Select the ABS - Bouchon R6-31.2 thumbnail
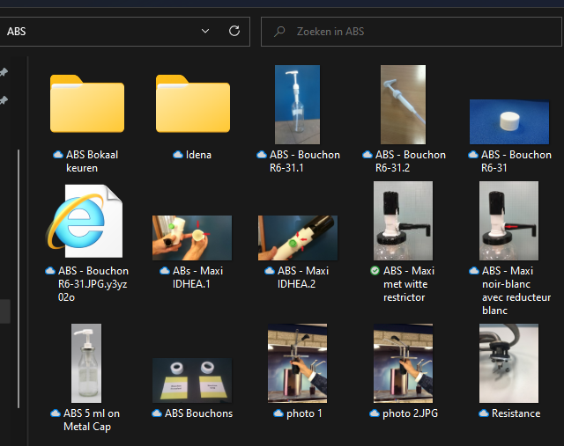The width and height of the screenshot is (564, 446). [x=403, y=105]
